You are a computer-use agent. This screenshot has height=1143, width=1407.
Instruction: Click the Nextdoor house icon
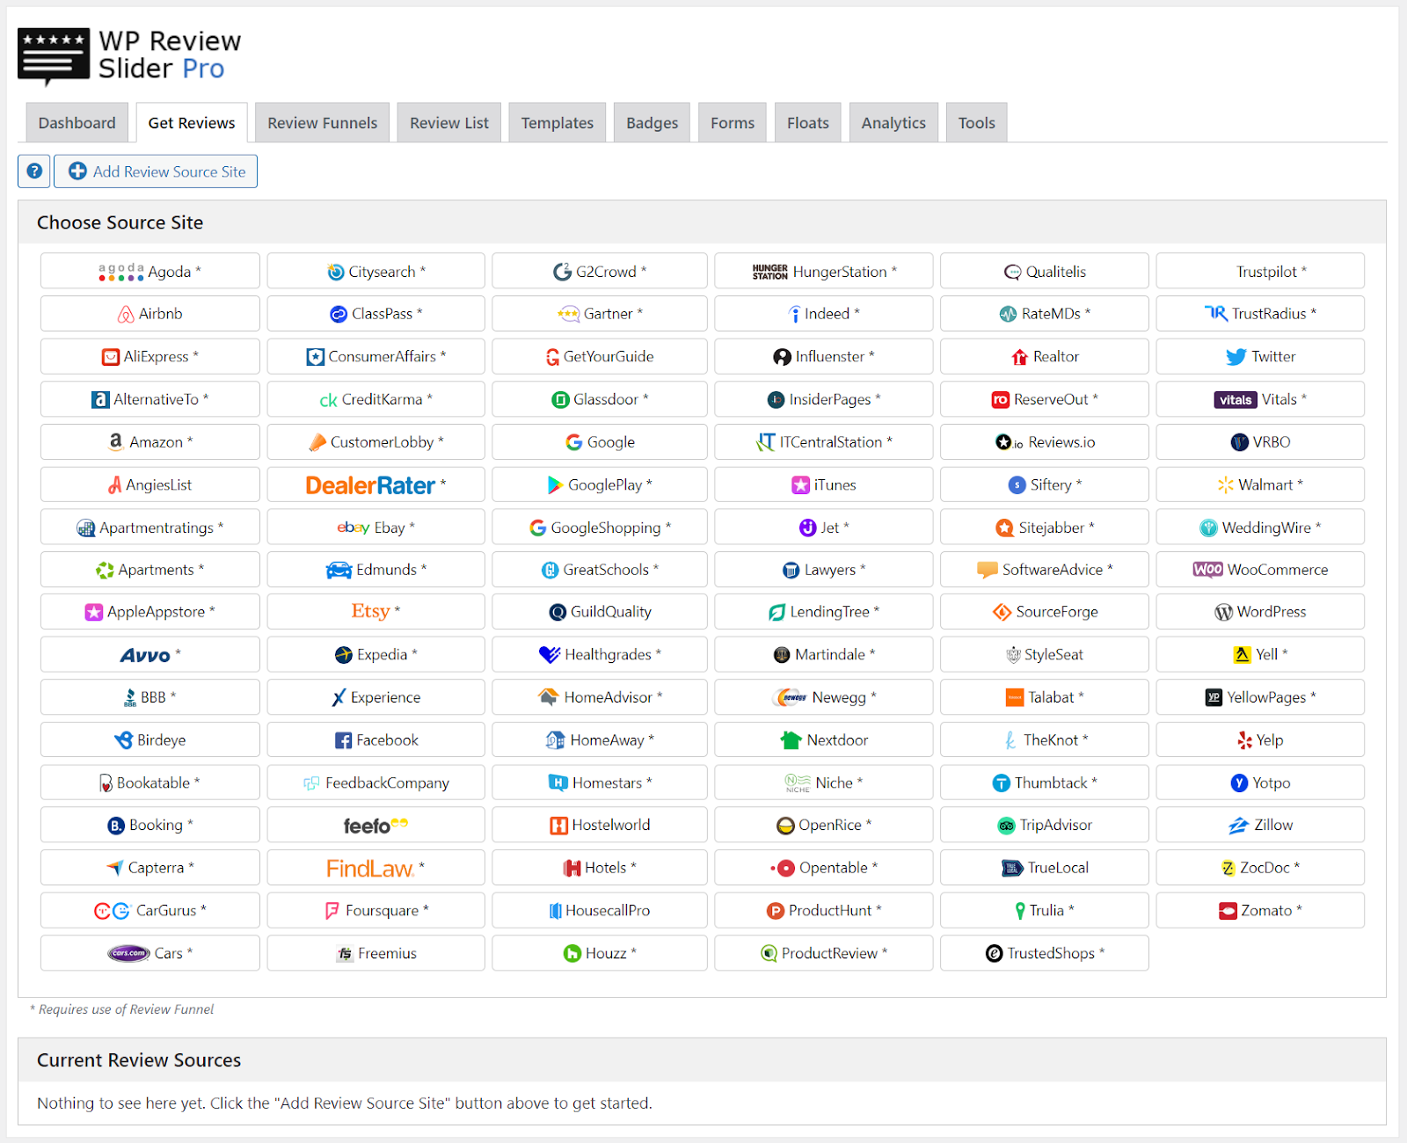click(791, 740)
